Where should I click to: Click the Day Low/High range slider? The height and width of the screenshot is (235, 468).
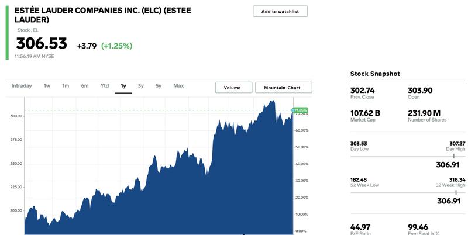click(408, 157)
